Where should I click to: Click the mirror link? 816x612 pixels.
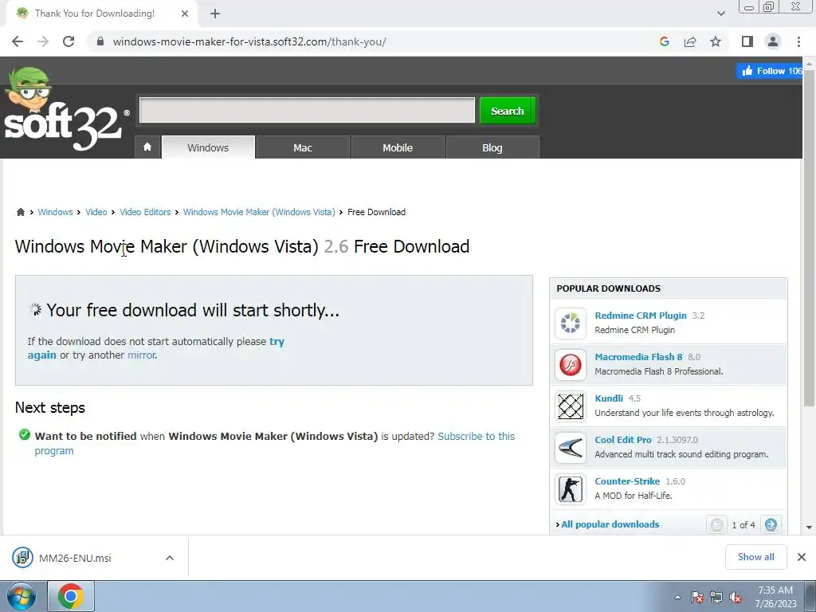(142, 355)
